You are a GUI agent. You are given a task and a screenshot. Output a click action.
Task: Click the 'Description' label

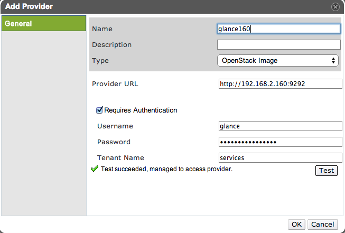[112, 45]
